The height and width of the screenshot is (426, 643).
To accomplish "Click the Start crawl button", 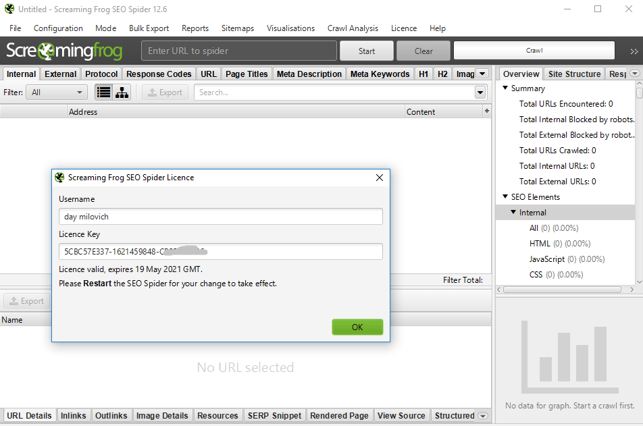I will click(367, 51).
